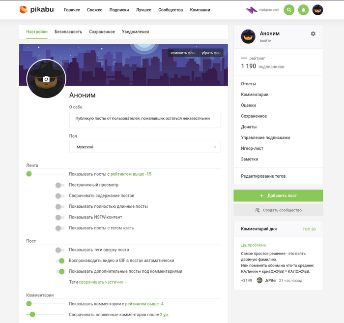The height and width of the screenshot is (323, 344).
Task: Open the Сообщества menu item
Action: pos(171,10)
